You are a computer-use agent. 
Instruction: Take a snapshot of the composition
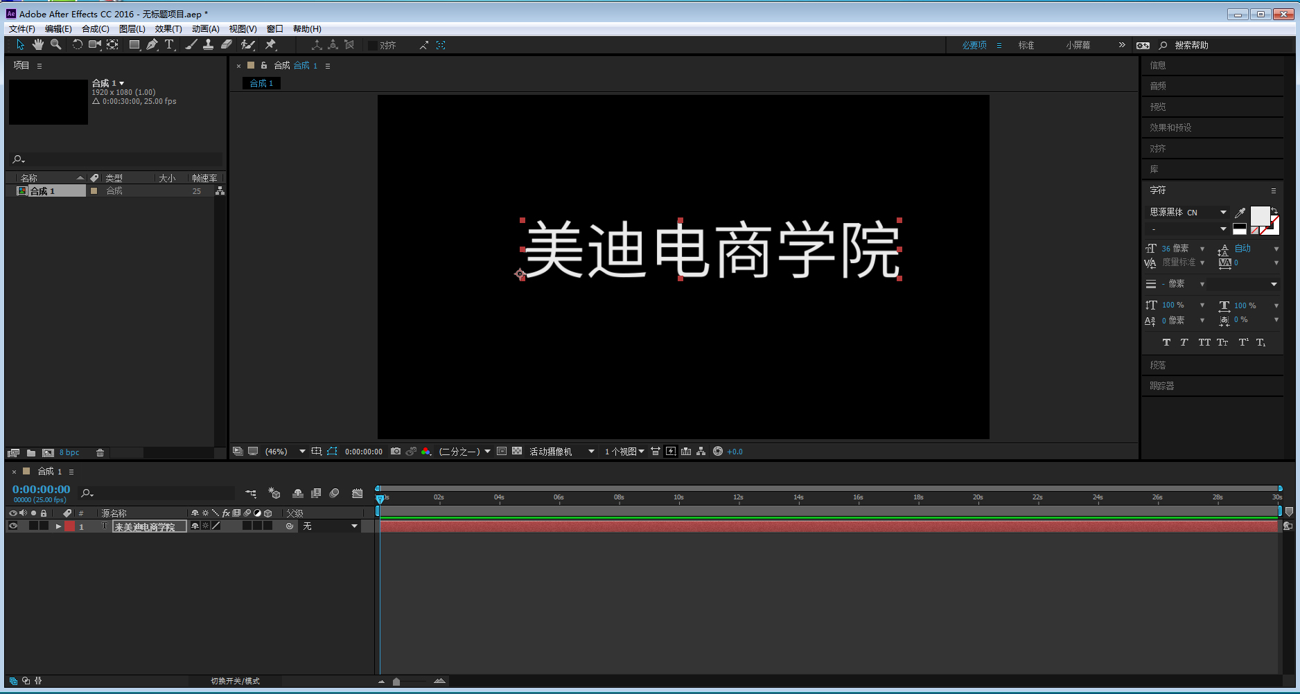tap(396, 451)
